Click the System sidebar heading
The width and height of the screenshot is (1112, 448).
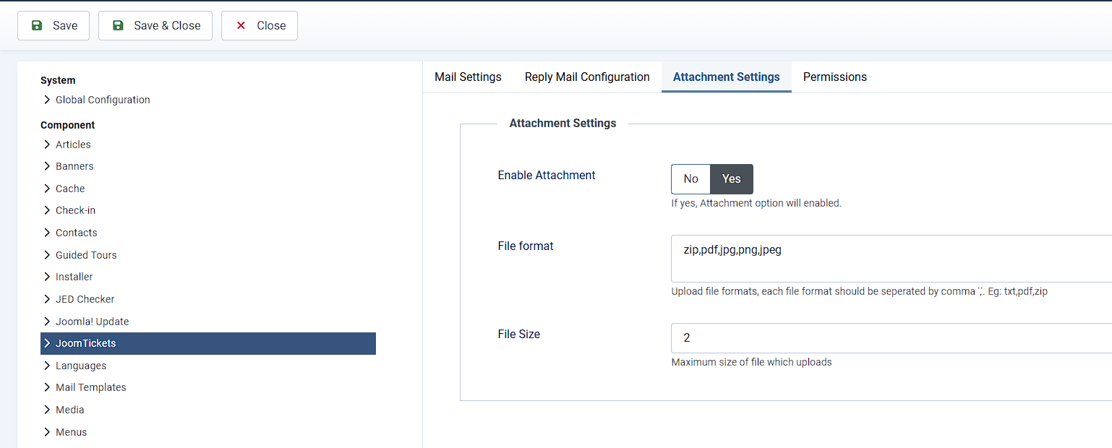(58, 80)
